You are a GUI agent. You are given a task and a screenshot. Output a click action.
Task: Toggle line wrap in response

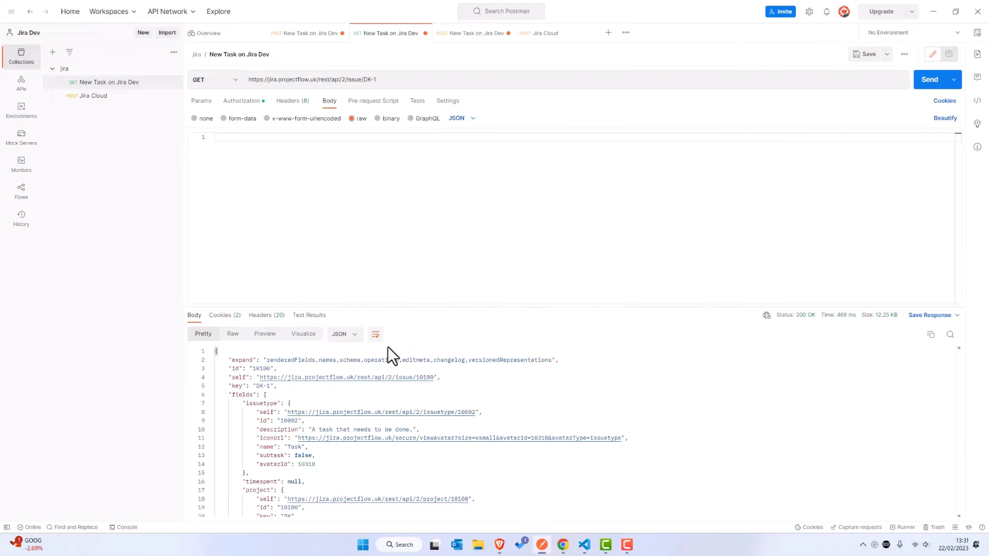376,334
